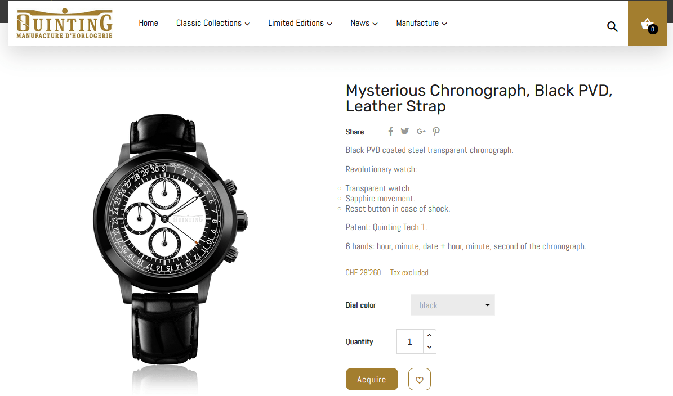Add watch to wishlist heart
This screenshot has width=673, height=396.
pyautogui.click(x=419, y=379)
